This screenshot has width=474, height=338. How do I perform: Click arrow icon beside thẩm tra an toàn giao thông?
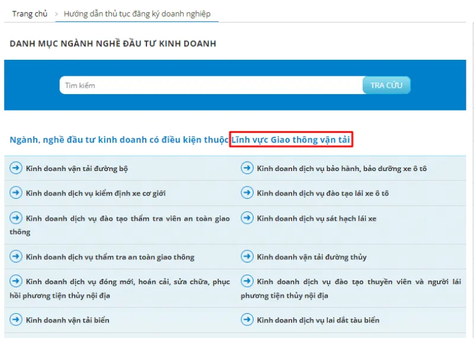click(x=16, y=256)
